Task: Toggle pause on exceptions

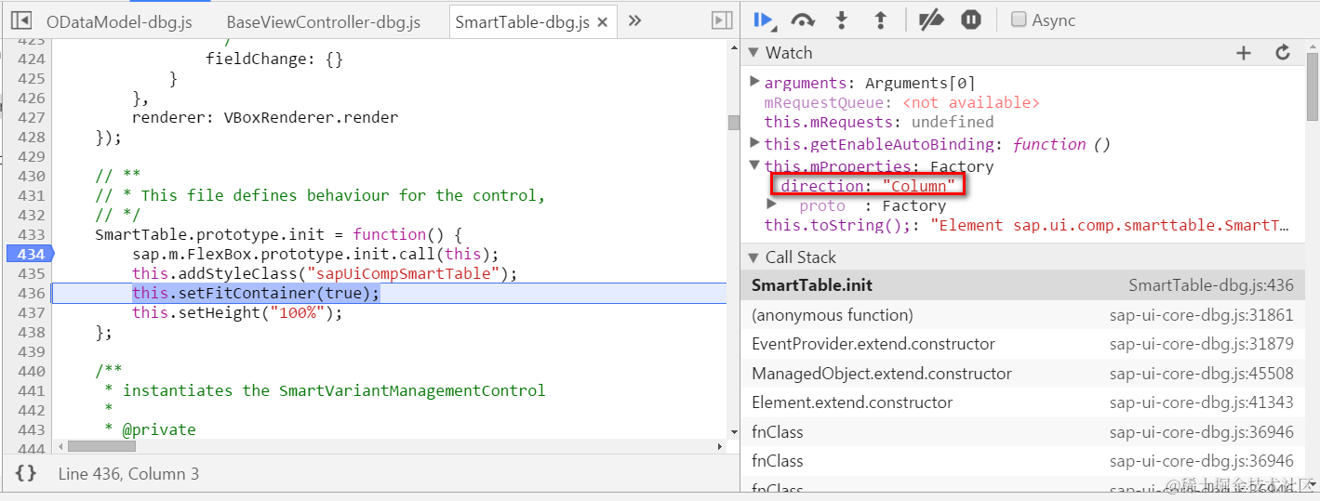Action: (971, 20)
